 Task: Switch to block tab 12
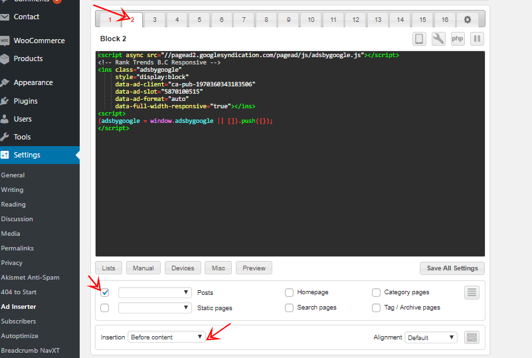[355, 20]
